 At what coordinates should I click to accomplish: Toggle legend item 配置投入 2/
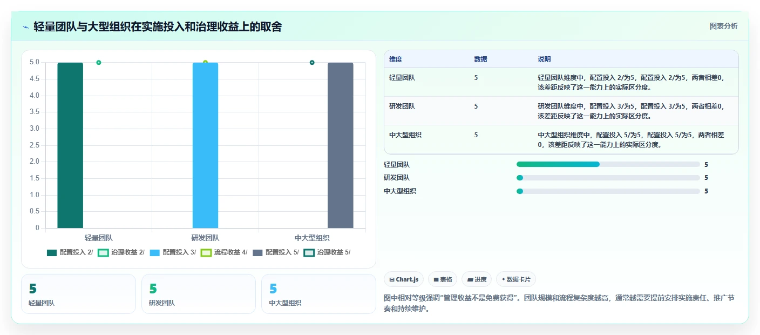(x=70, y=252)
